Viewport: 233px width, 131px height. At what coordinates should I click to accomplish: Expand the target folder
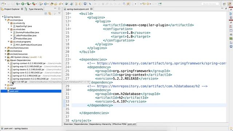pyautogui.click(x=5, y=88)
